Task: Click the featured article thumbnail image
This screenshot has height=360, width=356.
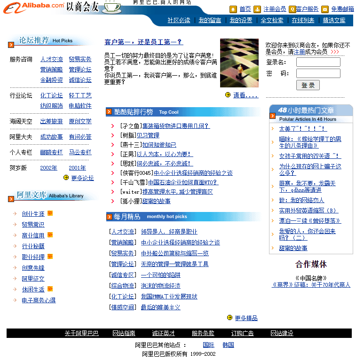Action: pyautogui.click(x=239, y=63)
